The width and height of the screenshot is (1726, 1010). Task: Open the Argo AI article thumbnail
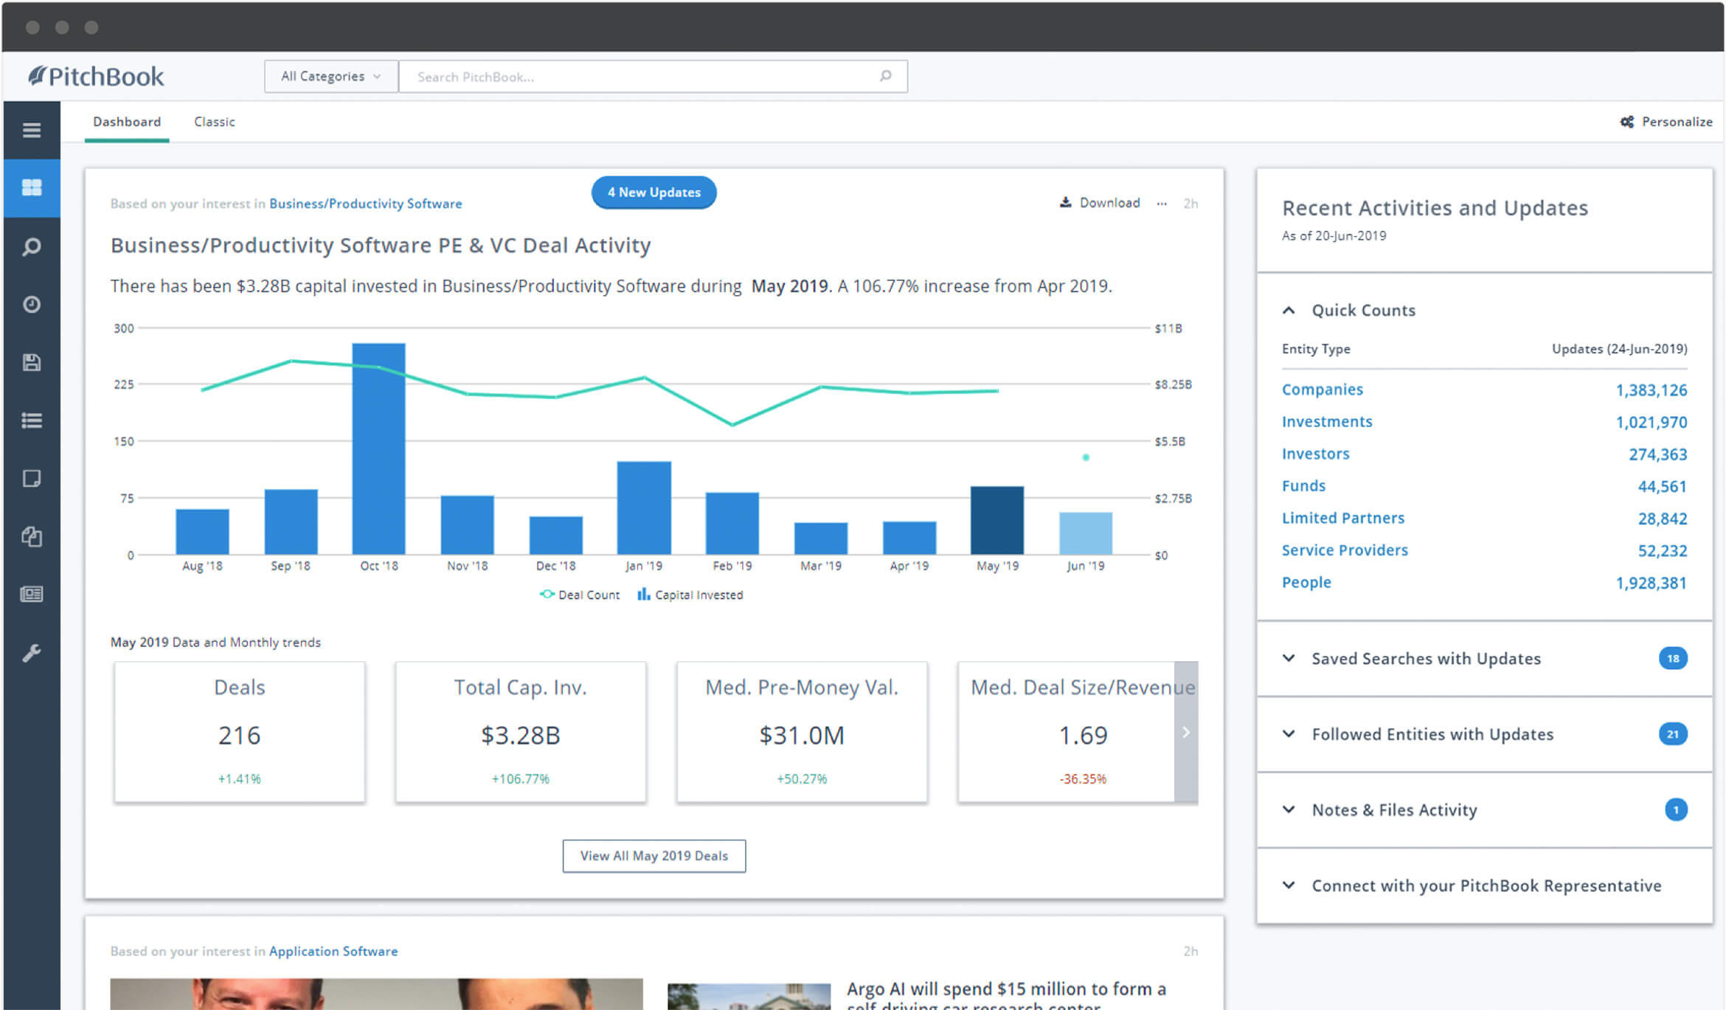coord(749,996)
